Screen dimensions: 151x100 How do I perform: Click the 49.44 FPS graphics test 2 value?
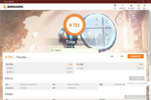(70, 72)
